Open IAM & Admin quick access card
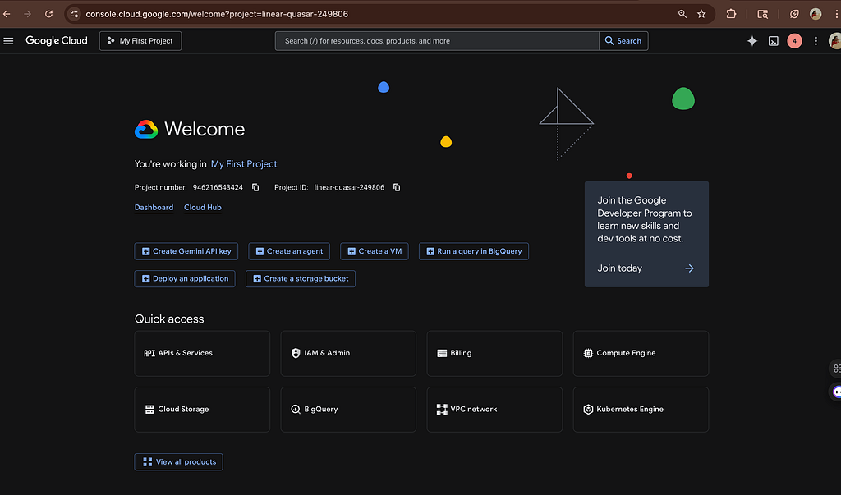Viewport: 841px width, 495px height. (348, 354)
